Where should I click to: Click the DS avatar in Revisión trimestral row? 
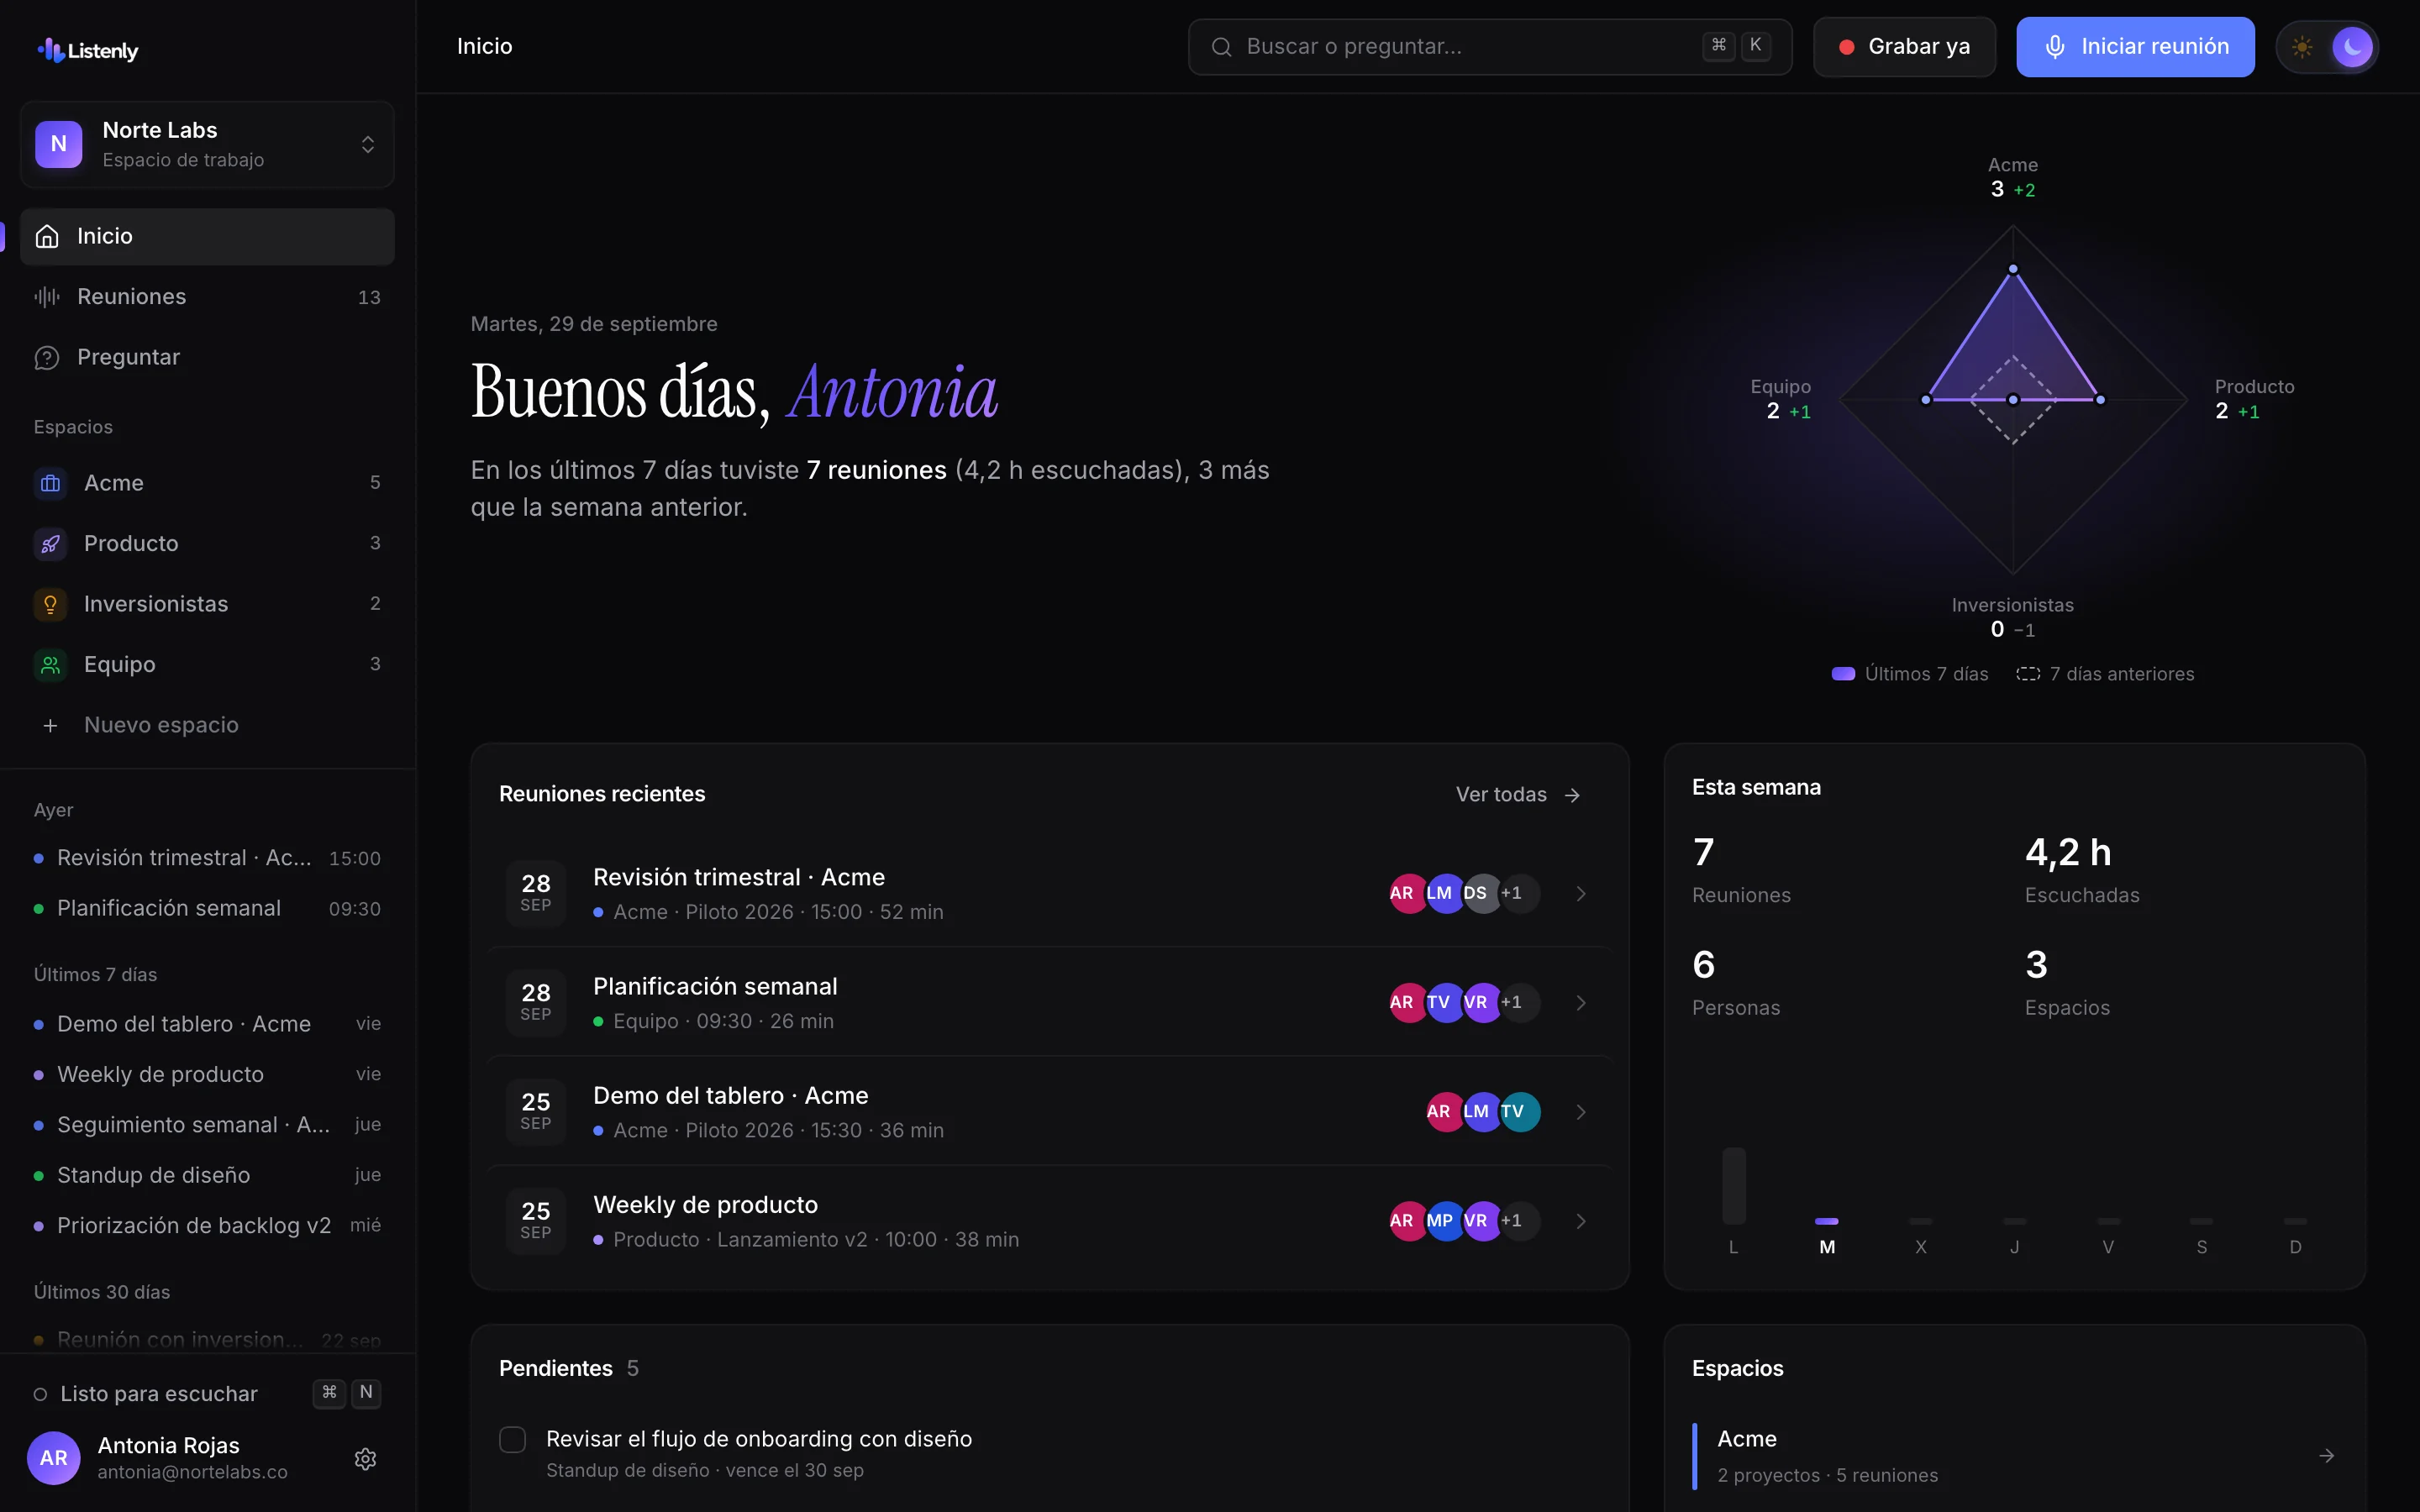(x=1481, y=894)
